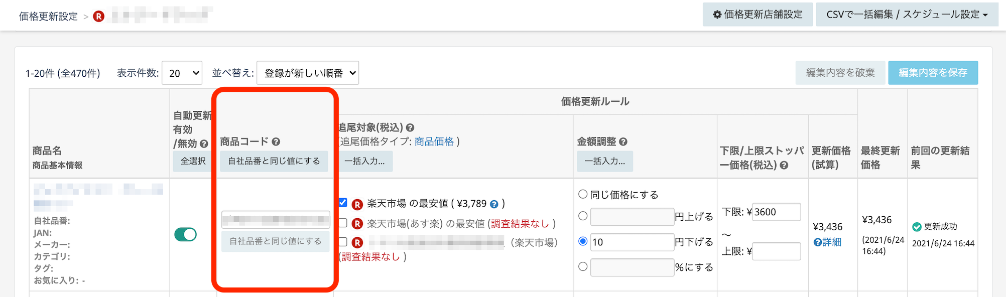
Task: Toggle off the automatic update switch
Action: 185,234
